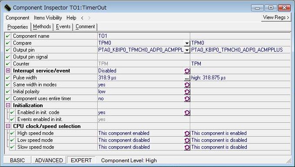Open the Output pin dropdown arrow
This screenshot has height=167, width=295.
click(x=187, y=50)
